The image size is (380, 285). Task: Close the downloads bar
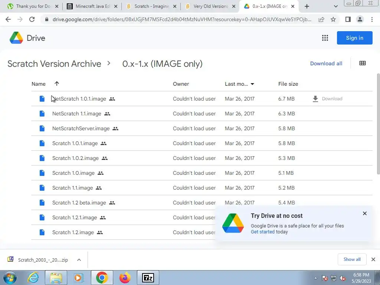(373, 259)
